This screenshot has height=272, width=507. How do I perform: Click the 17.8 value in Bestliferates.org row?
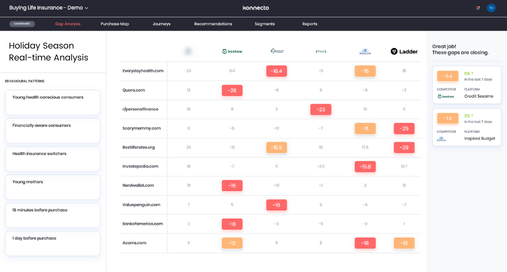365,148
